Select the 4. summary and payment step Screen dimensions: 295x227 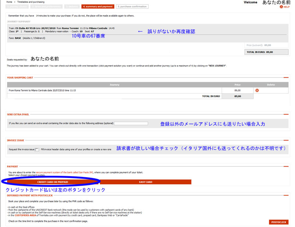click(x=98, y=7)
